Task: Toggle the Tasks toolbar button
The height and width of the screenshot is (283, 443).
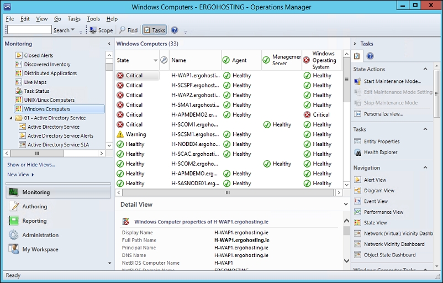Action: (154, 30)
